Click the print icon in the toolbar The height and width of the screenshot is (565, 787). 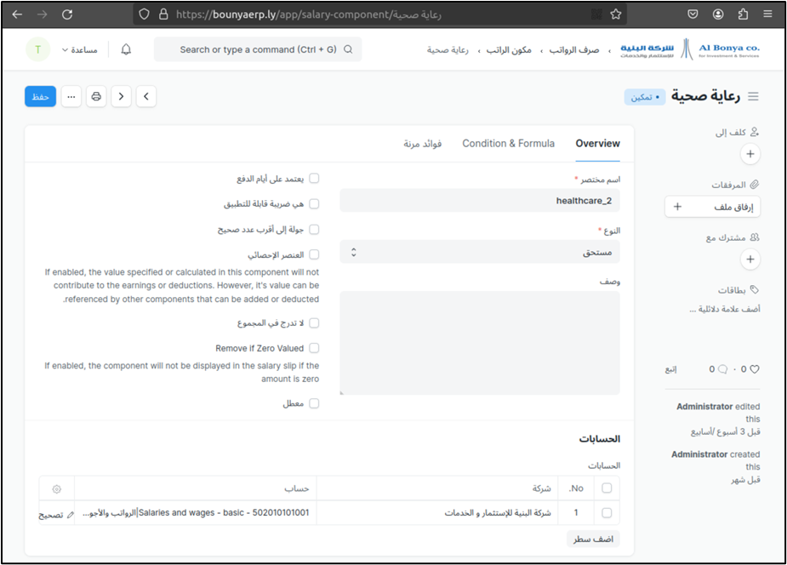pos(96,97)
